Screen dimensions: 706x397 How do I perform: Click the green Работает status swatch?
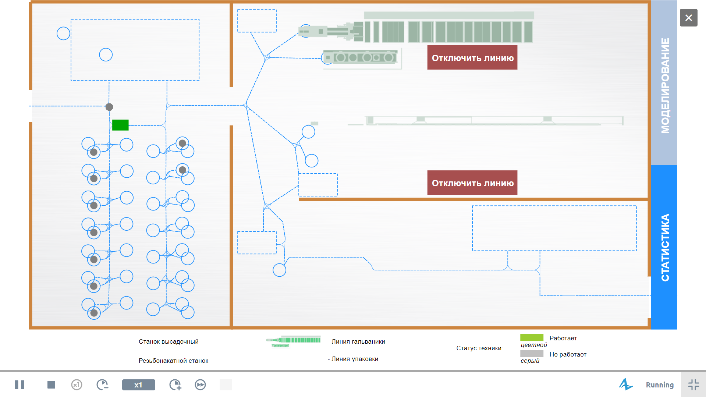click(532, 338)
